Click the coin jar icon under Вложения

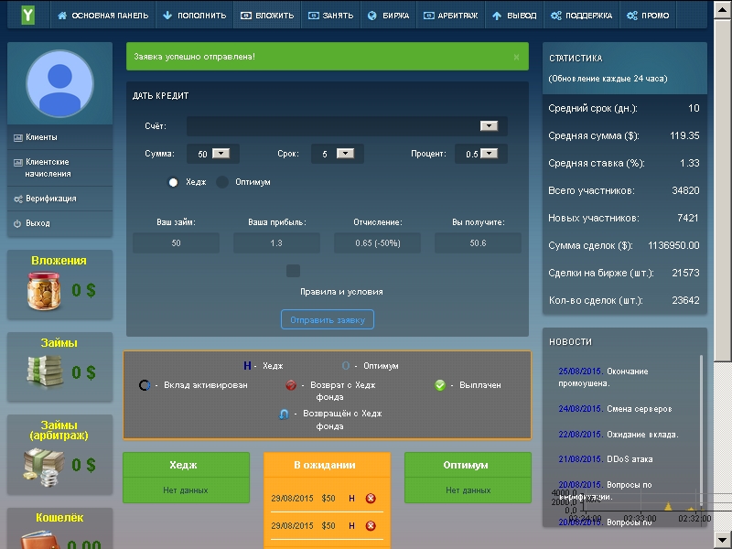click(44, 291)
